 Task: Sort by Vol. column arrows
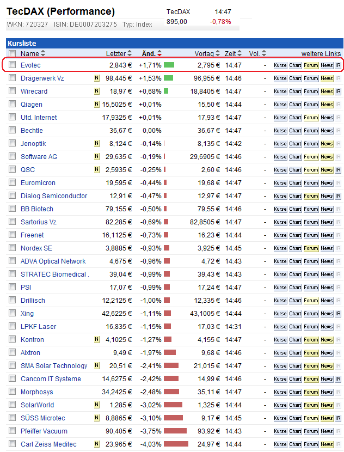[264, 53]
